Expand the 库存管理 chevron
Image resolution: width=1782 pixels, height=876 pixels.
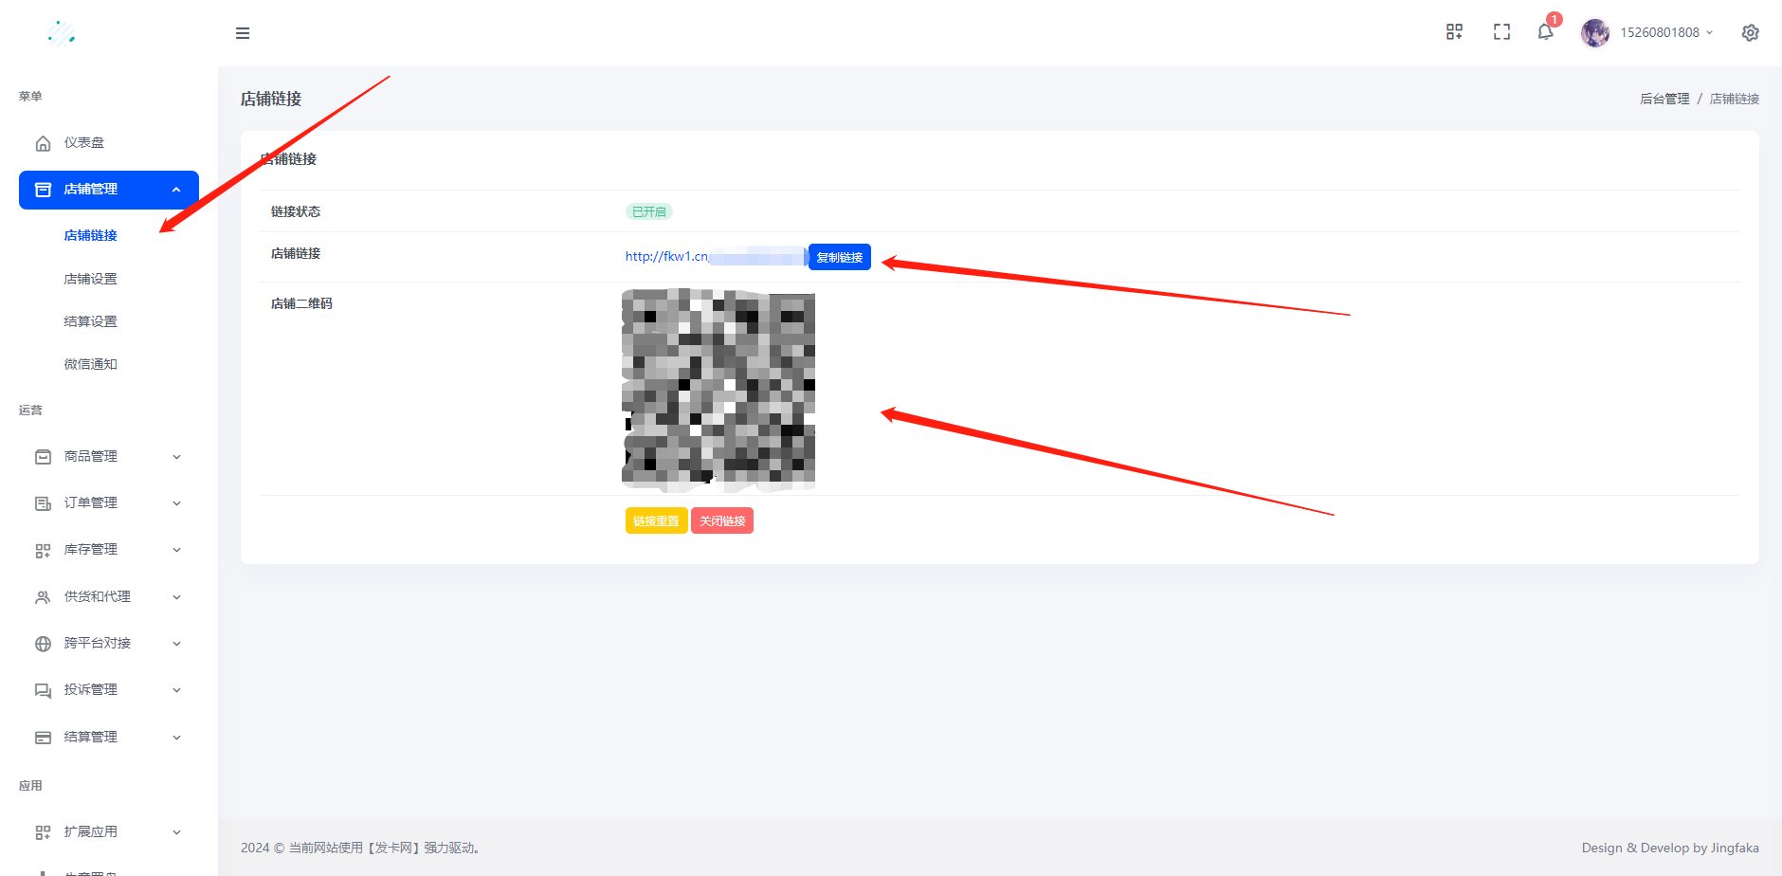click(x=176, y=550)
